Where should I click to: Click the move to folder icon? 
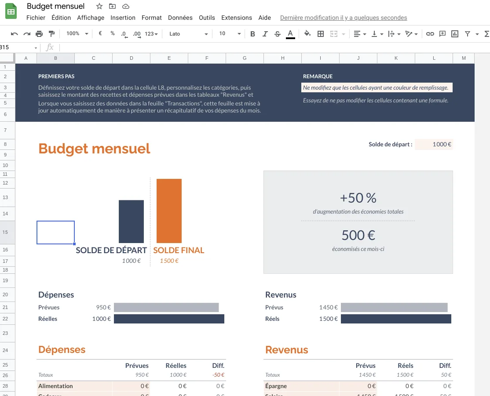click(112, 6)
